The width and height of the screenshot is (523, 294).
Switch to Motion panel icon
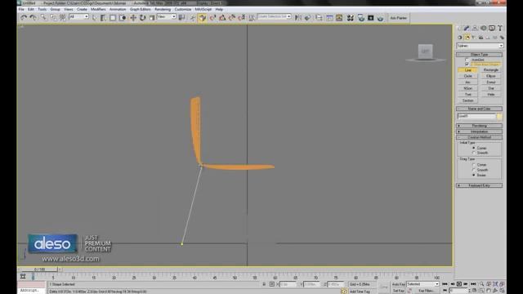tap(483, 29)
